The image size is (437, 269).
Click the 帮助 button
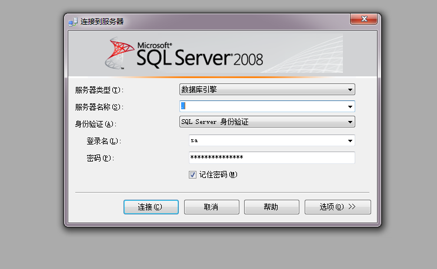coord(272,207)
